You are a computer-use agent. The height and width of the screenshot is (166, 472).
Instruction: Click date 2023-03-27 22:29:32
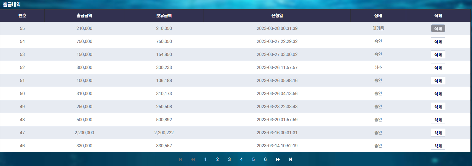(x=277, y=41)
